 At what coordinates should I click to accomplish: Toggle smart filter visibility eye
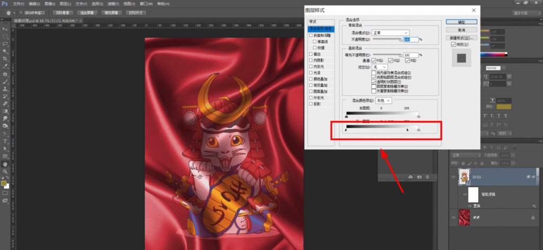[465, 195]
